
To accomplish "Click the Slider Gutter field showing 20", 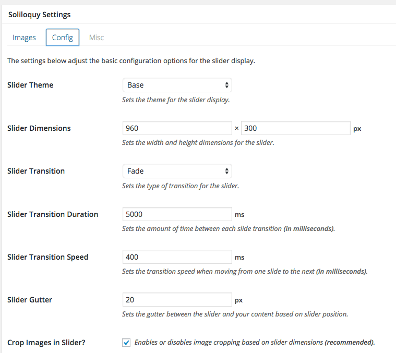I will pyautogui.click(x=177, y=299).
